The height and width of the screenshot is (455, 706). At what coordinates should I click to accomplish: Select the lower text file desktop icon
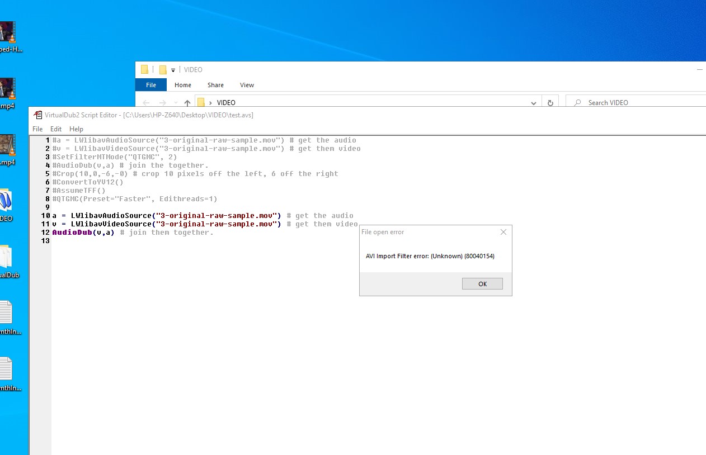(x=6, y=369)
